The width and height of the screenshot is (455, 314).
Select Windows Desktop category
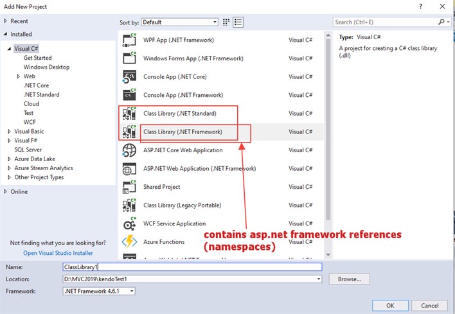[46, 67]
